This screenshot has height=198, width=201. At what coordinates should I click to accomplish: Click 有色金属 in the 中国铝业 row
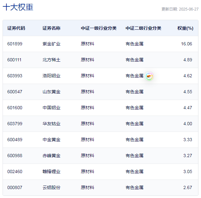point(134,108)
